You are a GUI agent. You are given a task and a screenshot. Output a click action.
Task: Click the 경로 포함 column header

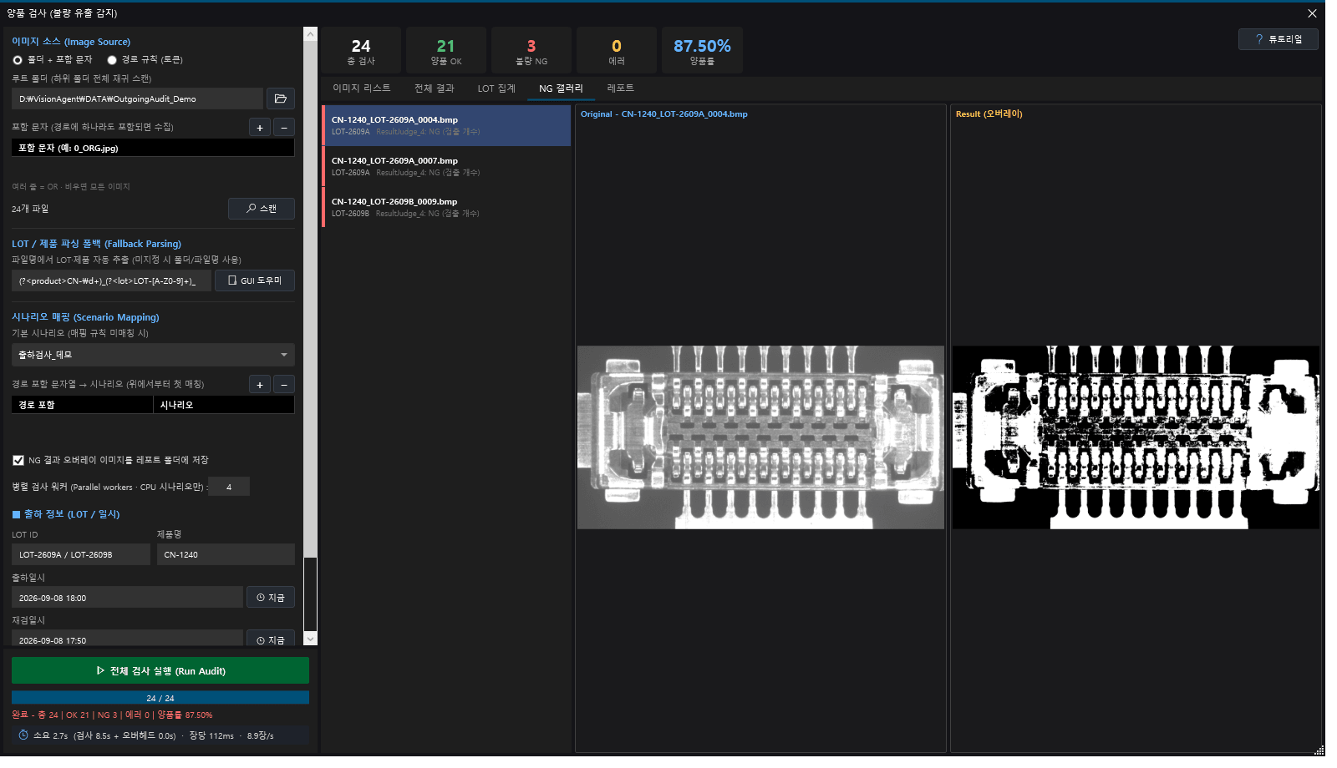pyautogui.click(x=82, y=405)
